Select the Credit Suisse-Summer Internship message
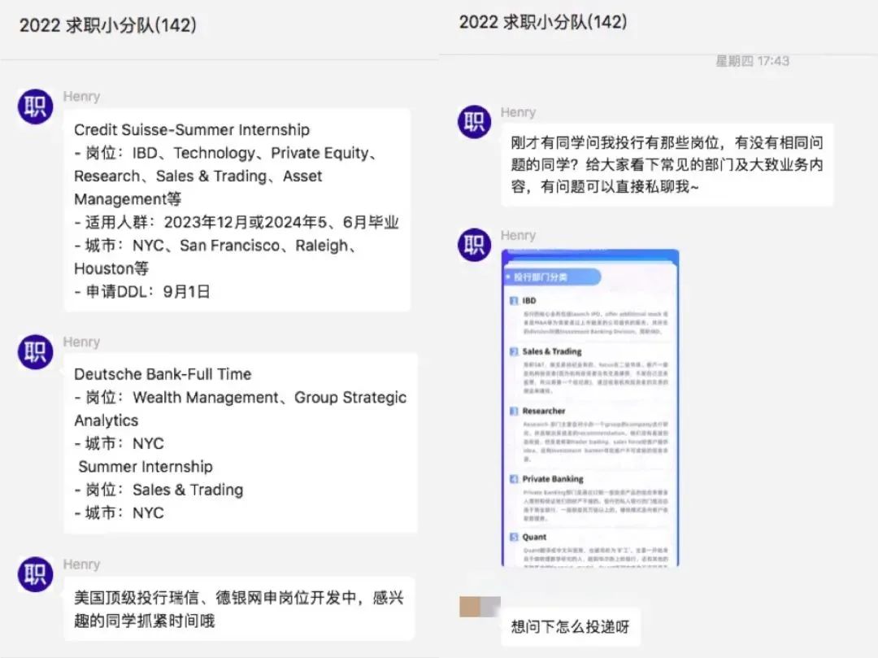 (237, 210)
